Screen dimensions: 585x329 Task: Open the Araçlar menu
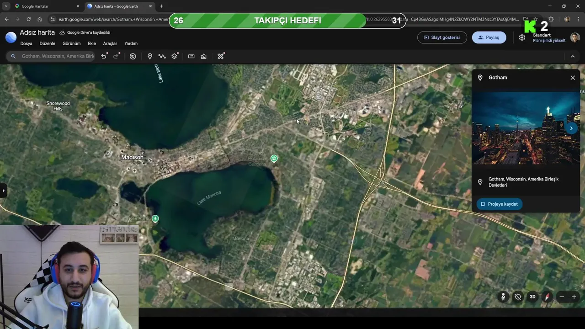[x=110, y=43]
